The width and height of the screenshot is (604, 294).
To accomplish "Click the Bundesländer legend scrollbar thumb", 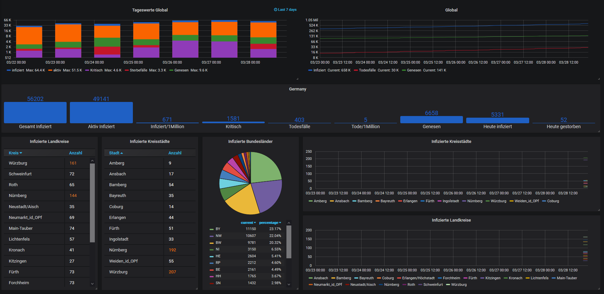I will coord(289,242).
